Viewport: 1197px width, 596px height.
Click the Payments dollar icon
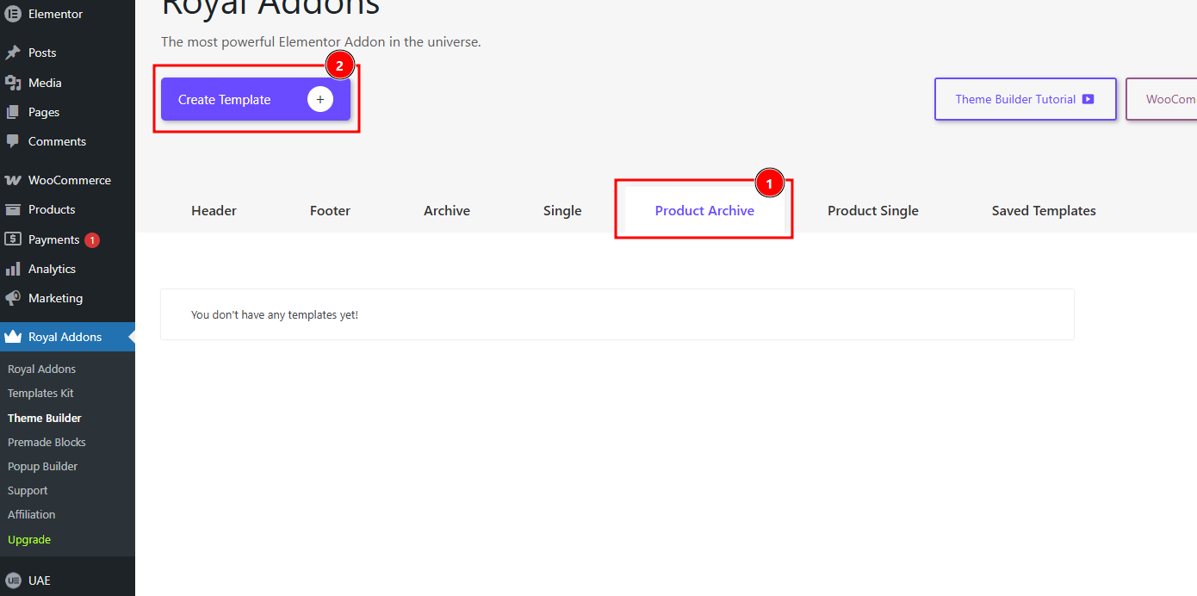13,239
